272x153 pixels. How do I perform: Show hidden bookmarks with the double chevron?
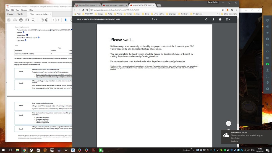(x=217, y=14)
